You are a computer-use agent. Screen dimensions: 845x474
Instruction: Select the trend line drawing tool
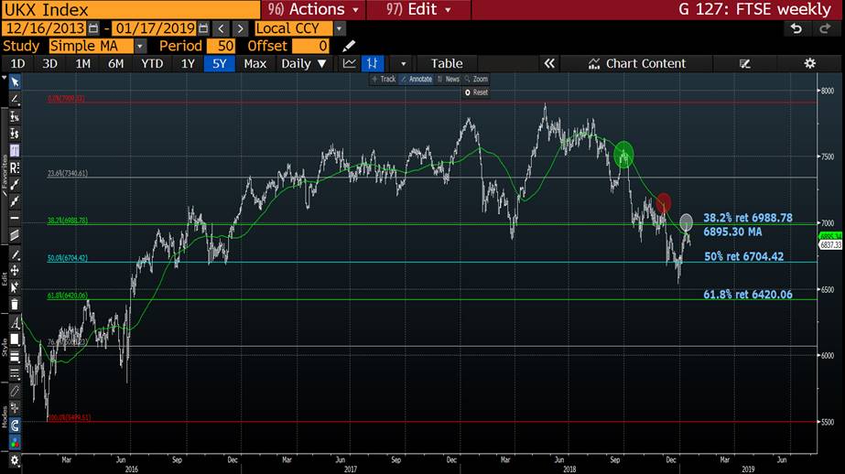click(x=15, y=99)
